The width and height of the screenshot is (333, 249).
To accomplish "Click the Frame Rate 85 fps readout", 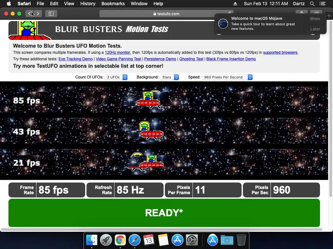I will point(47,190).
